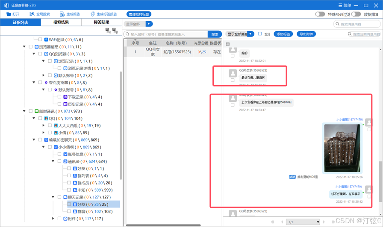Click the message list view icon
Image resolution: width=383 pixels, height=227 pixels.
(x=228, y=44)
